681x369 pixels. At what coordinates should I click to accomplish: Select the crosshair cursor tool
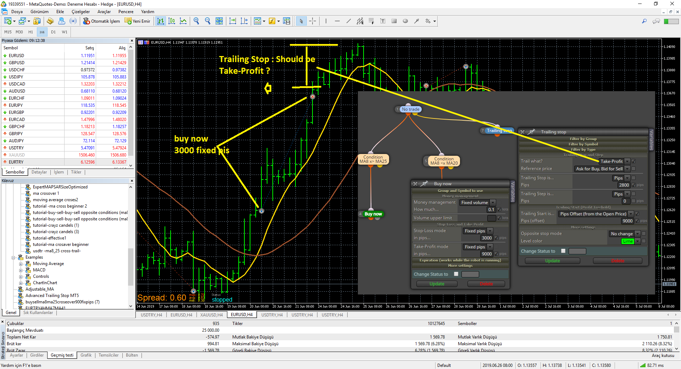(x=312, y=21)
